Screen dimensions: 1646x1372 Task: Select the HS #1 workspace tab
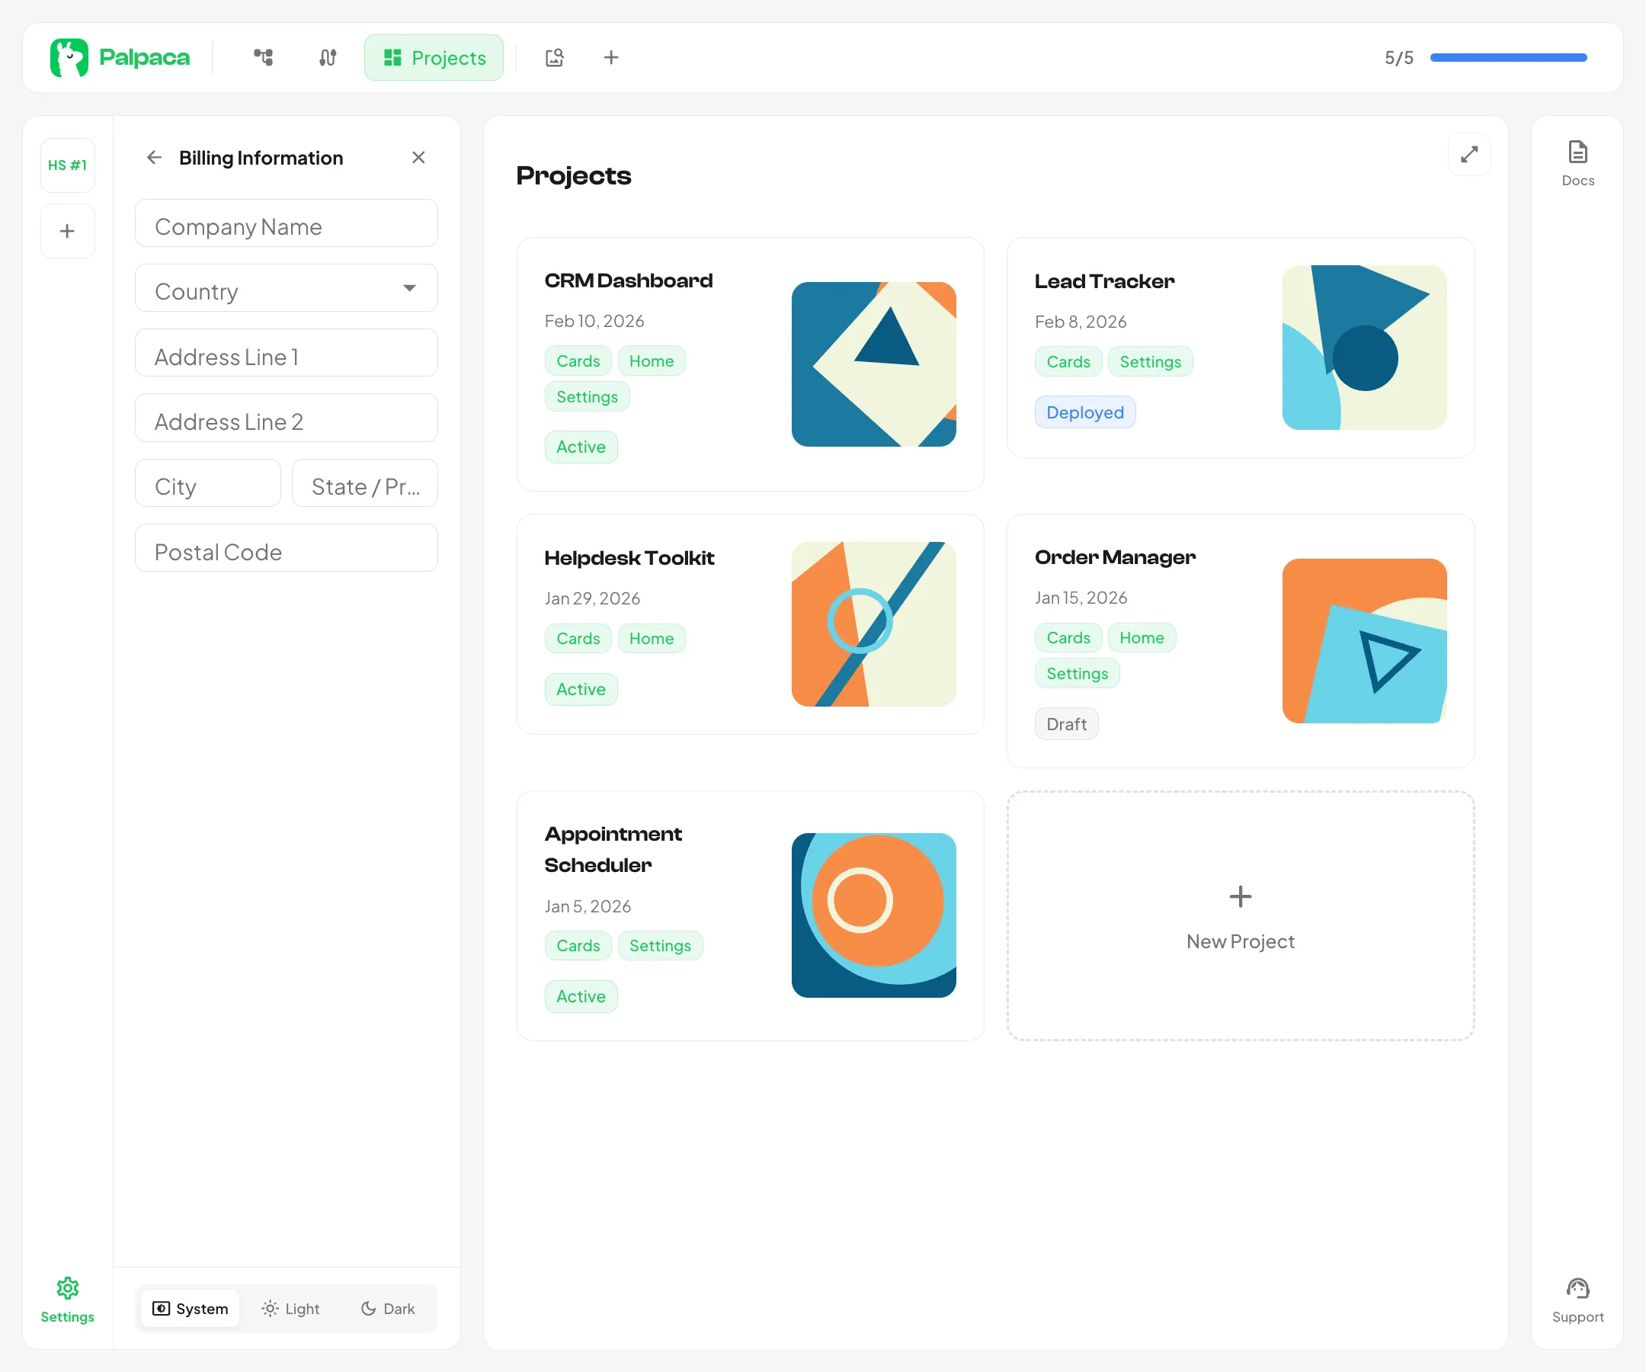tap(67, 165)
